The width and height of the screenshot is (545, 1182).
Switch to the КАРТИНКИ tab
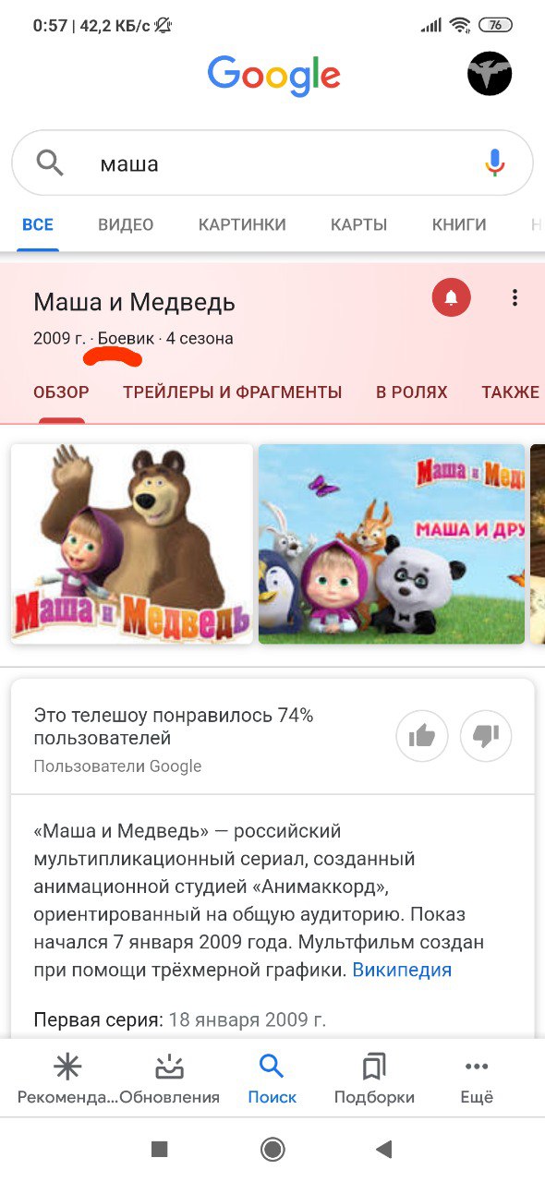pyautogui.click(x=242, y=224)
